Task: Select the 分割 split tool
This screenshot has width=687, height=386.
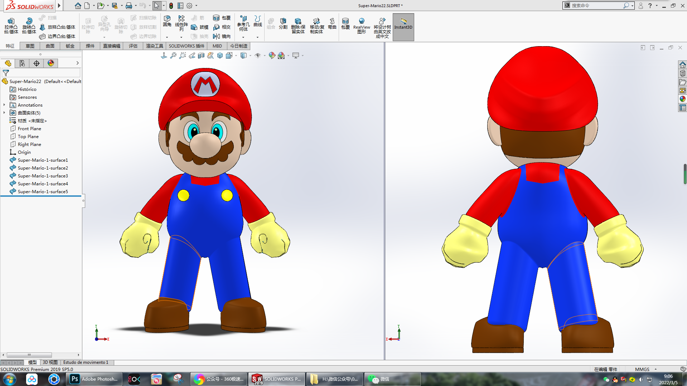Action: pos(283,23)
